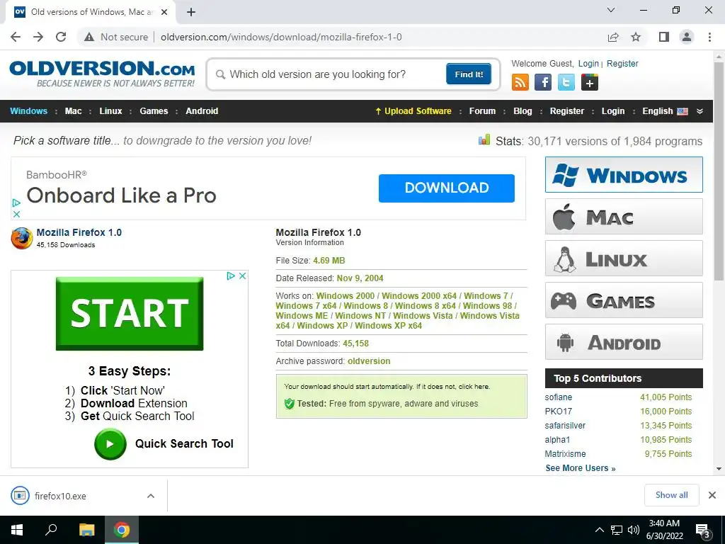Click the green play Quick Search button
725x544 pixels.
(x=110, y=444)
